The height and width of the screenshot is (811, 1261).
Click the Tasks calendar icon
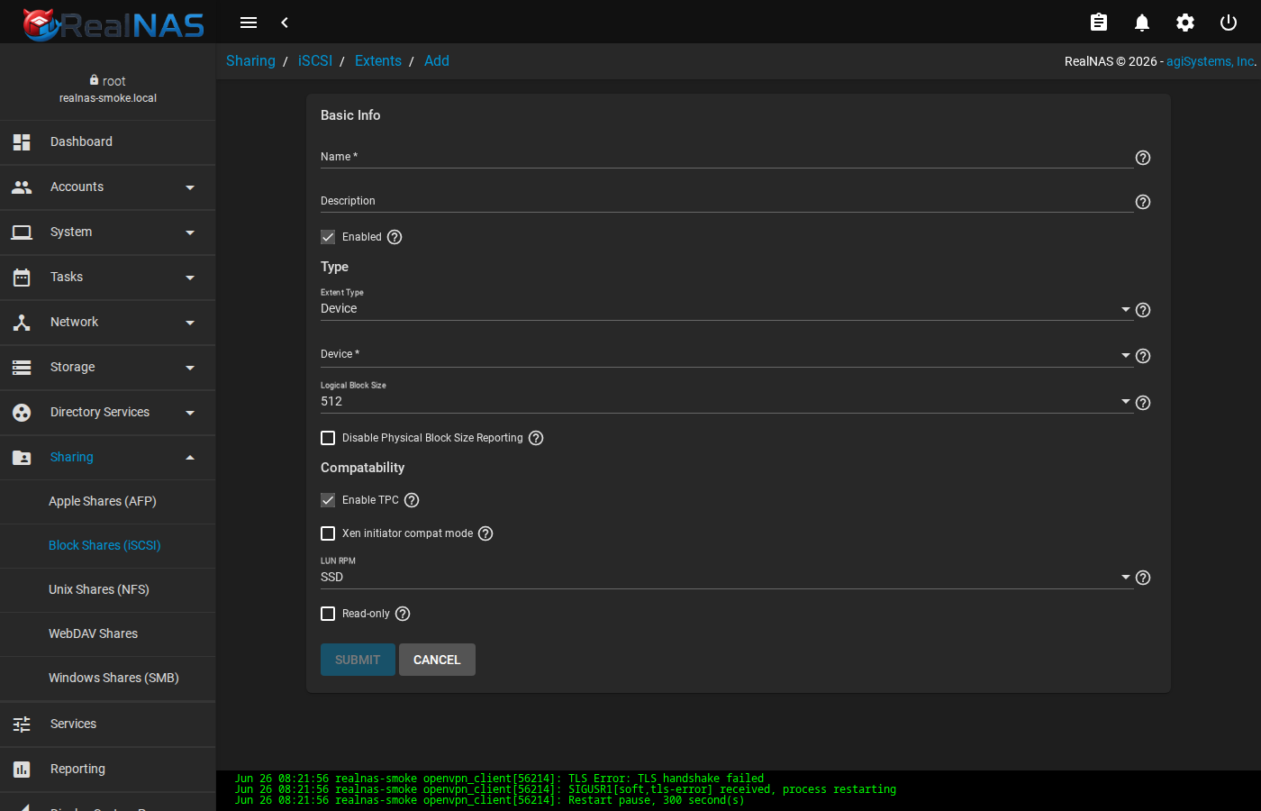tap(22, 278)
